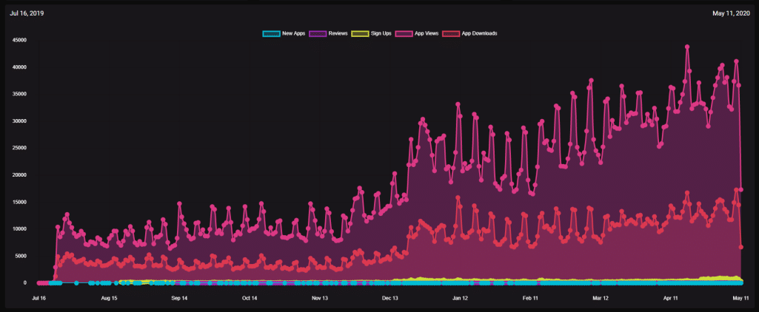Click the cyan New Apps legend swatch
The height and width of the screenshot is (312, 759).
[x=271, y=33]
